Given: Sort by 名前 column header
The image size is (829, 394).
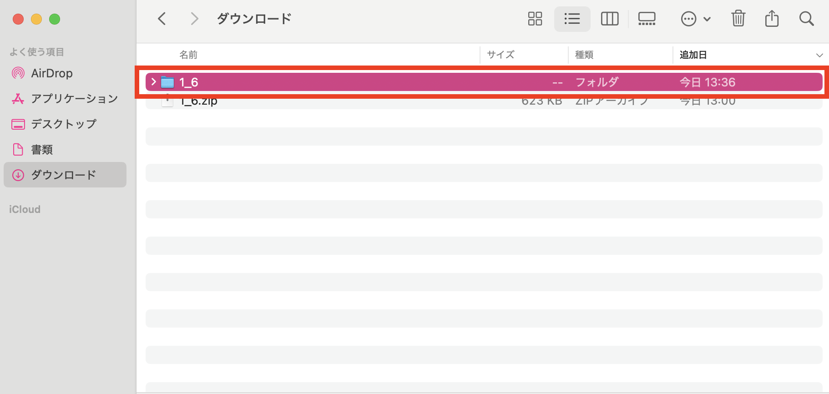Looking at the screenshot, I should click(x=188, y=55).
